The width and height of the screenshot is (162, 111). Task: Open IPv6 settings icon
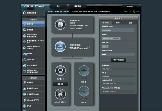pyautogui.click(x=24, y=106)
